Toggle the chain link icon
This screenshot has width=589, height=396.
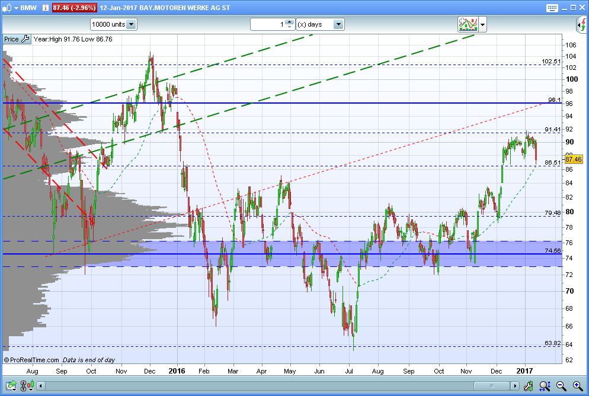pyautogui.click(x=23, y=385)
